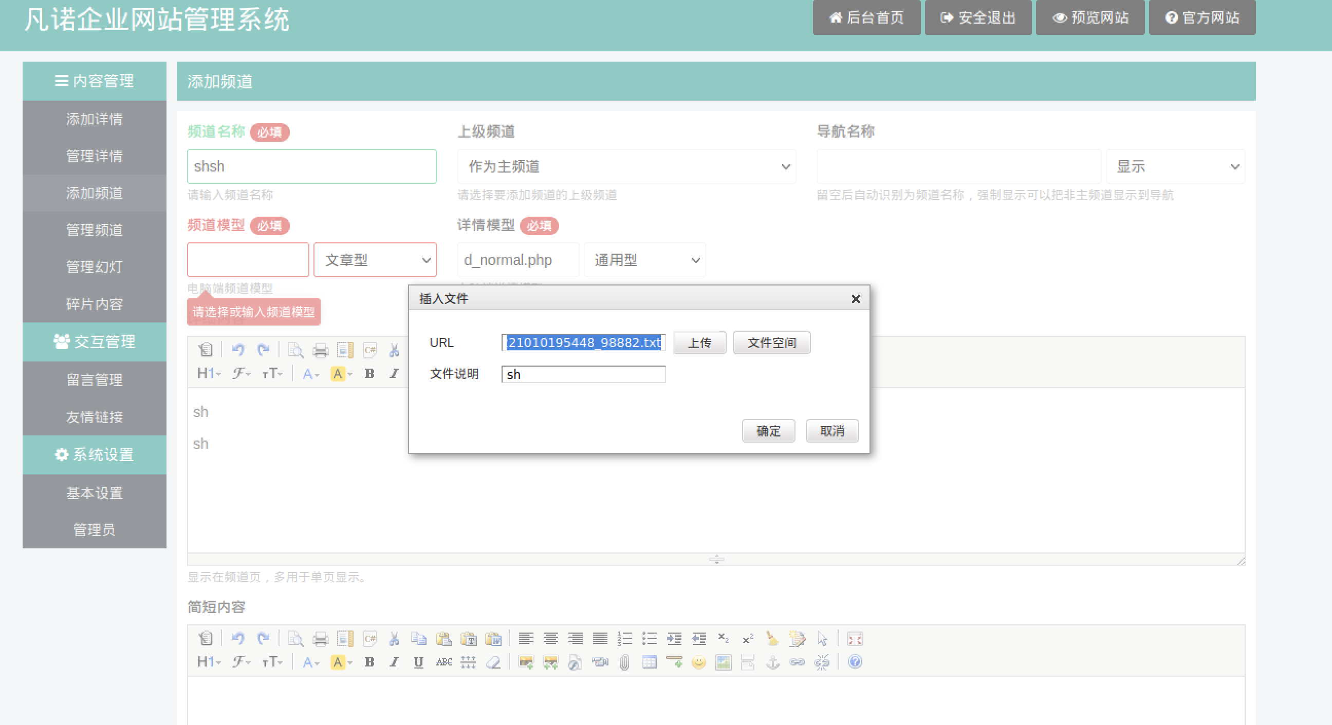Confirm with 确定 in 插入文件 dialog
Image resolution: width=1332 pixels, height=725 pixels.
point(768,431)
